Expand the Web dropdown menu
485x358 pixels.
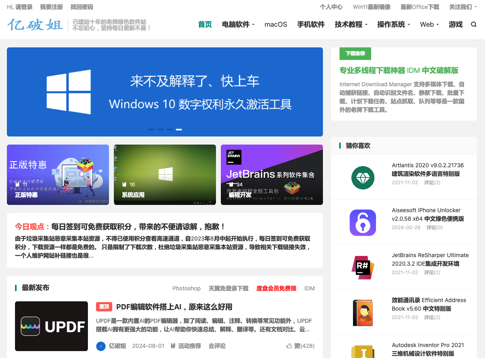pos(429,24)
